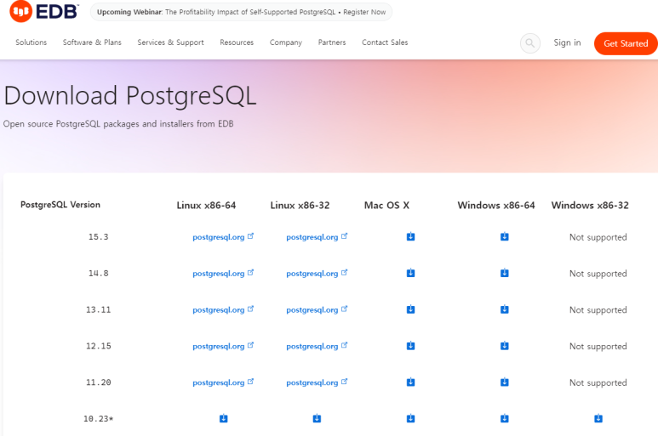Click the 12.15 version cell
The height and width of the screenshot is (436, 658).
pyautogui.click(x=98, y=347)
